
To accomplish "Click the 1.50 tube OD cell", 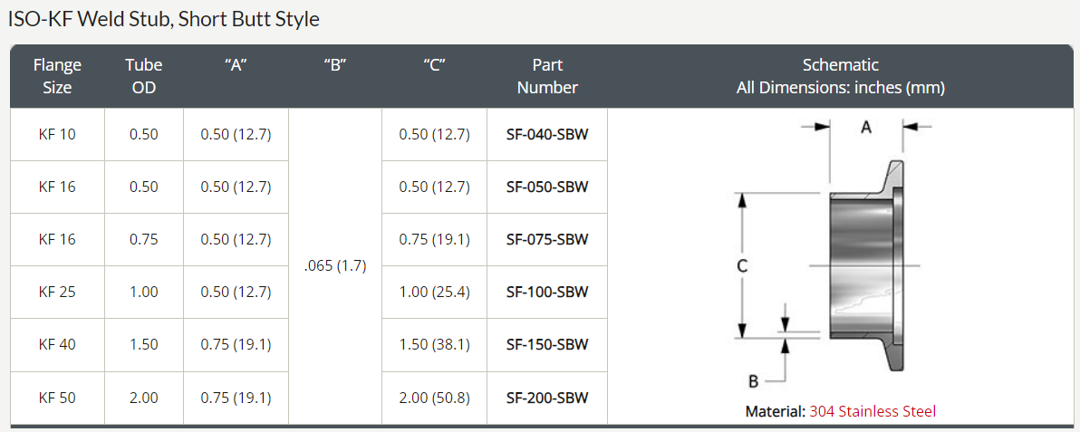I will (x=143, y=344).
